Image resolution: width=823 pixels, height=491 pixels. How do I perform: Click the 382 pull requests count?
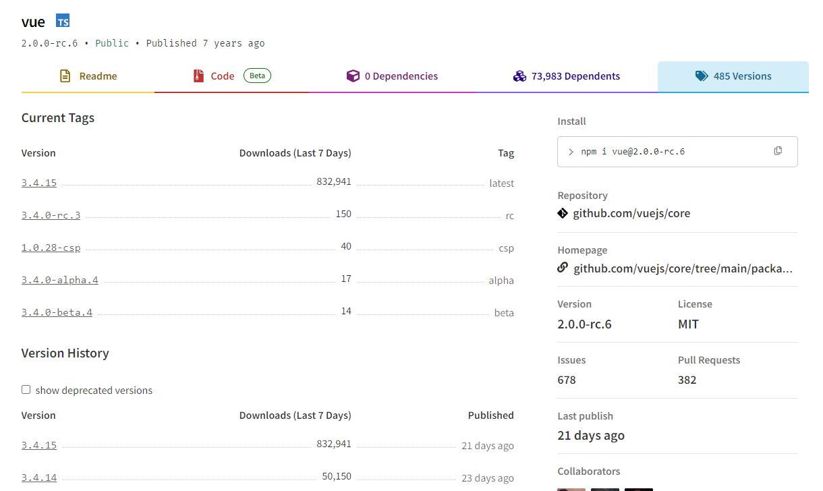pyautogui.click(x=687, y=380)
